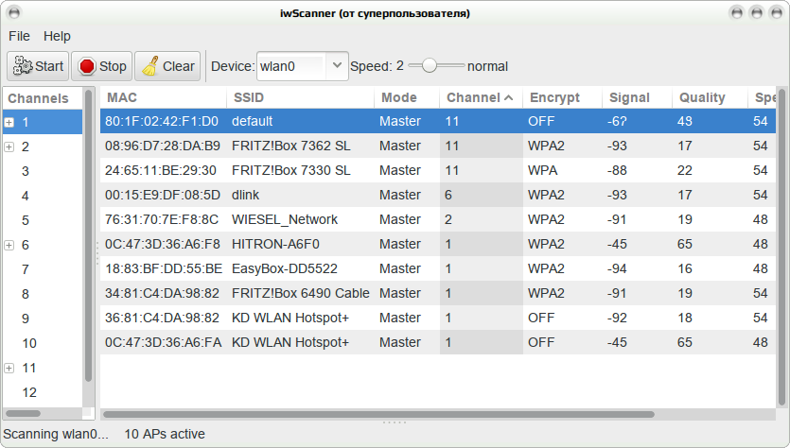Click MAC address 80:1F:02:42:F1:D0

161,121
